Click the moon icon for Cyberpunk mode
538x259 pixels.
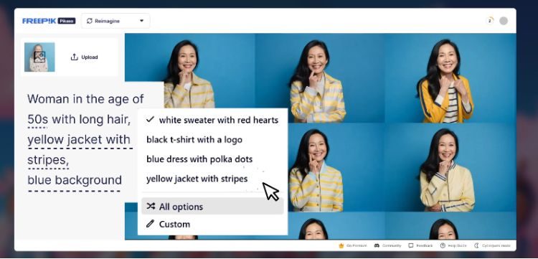click(476, 245)
